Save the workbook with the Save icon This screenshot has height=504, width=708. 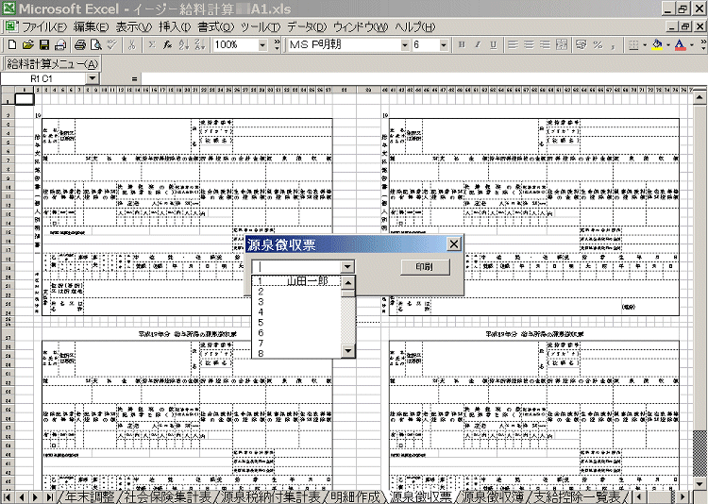pyautogui.click(x=43, y=44)
